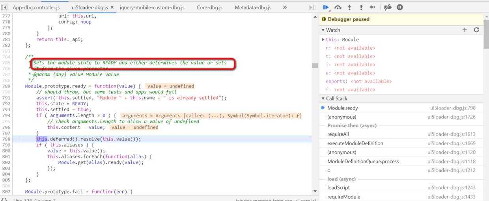Image resolution: width=489 pixels, height=201 pixels.
Task: Click 'Debugger paused' status banner
Action: [x=401, y=19]
